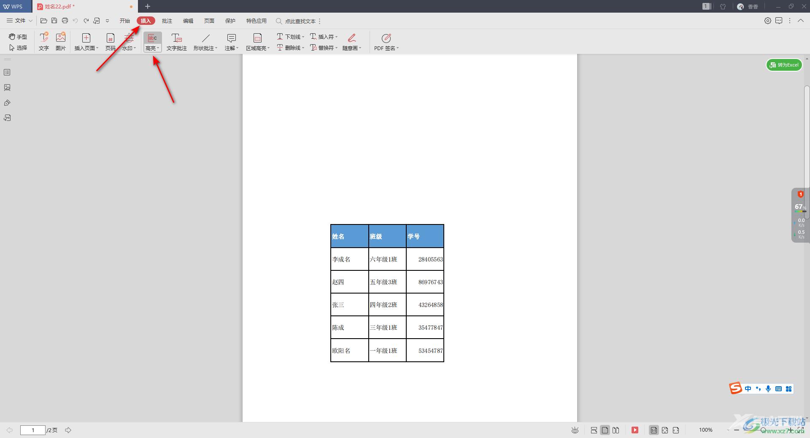The image size is (810, 438).
Task: Add a text annotation with 文字批注
Action: (x=176, y=42)
